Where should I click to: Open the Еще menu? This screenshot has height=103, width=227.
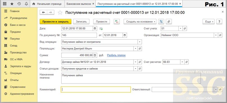pyautogui.click(x=209, y=22)
